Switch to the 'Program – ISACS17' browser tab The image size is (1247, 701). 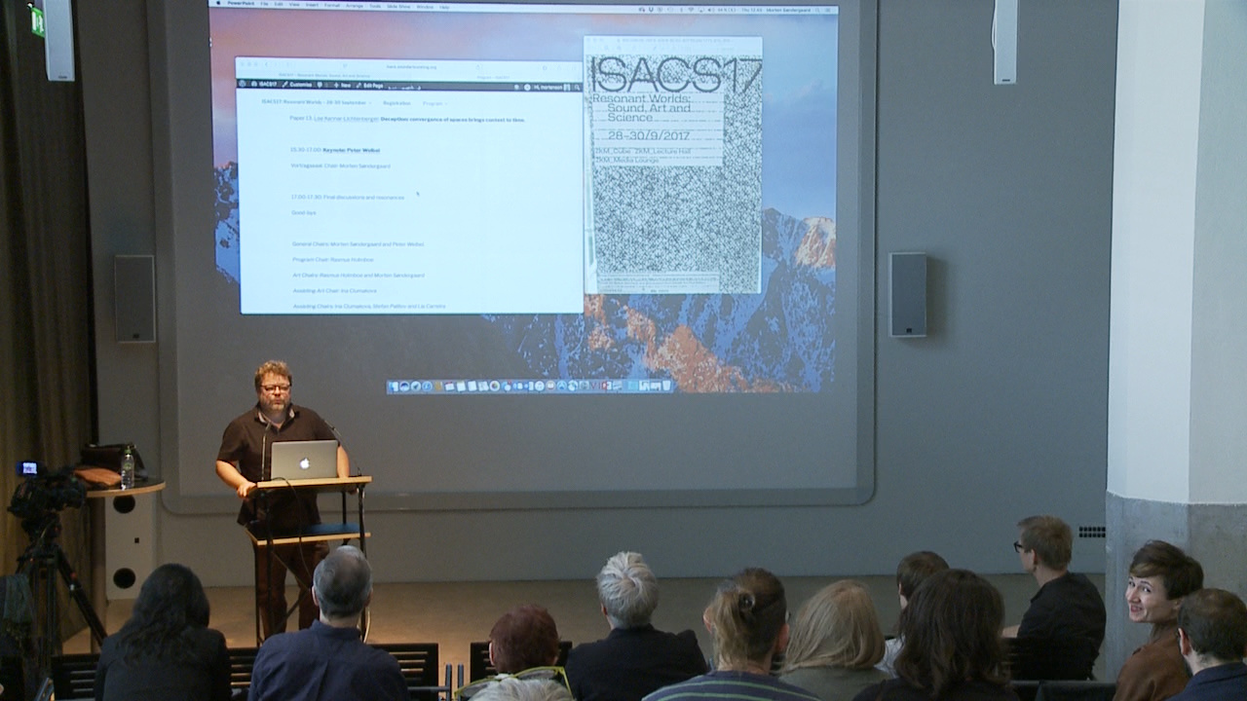click(493, 77)
